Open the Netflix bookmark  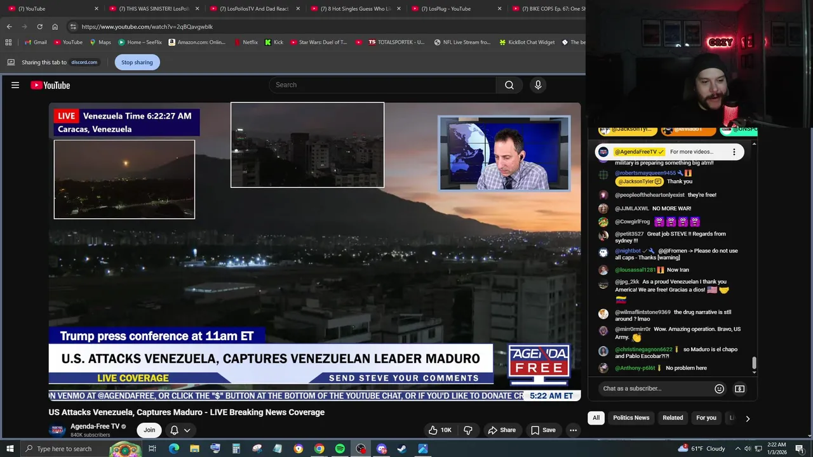coord(246,43)
